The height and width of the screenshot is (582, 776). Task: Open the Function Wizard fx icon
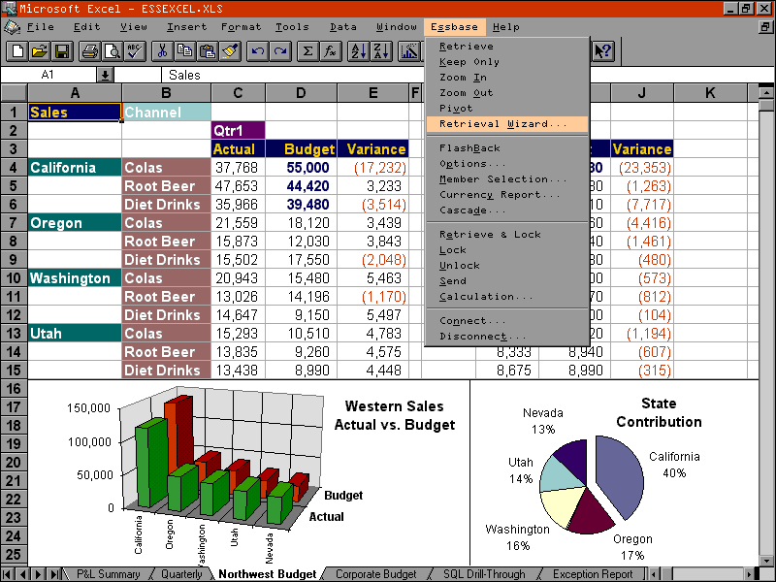click(x=330, y=51)
